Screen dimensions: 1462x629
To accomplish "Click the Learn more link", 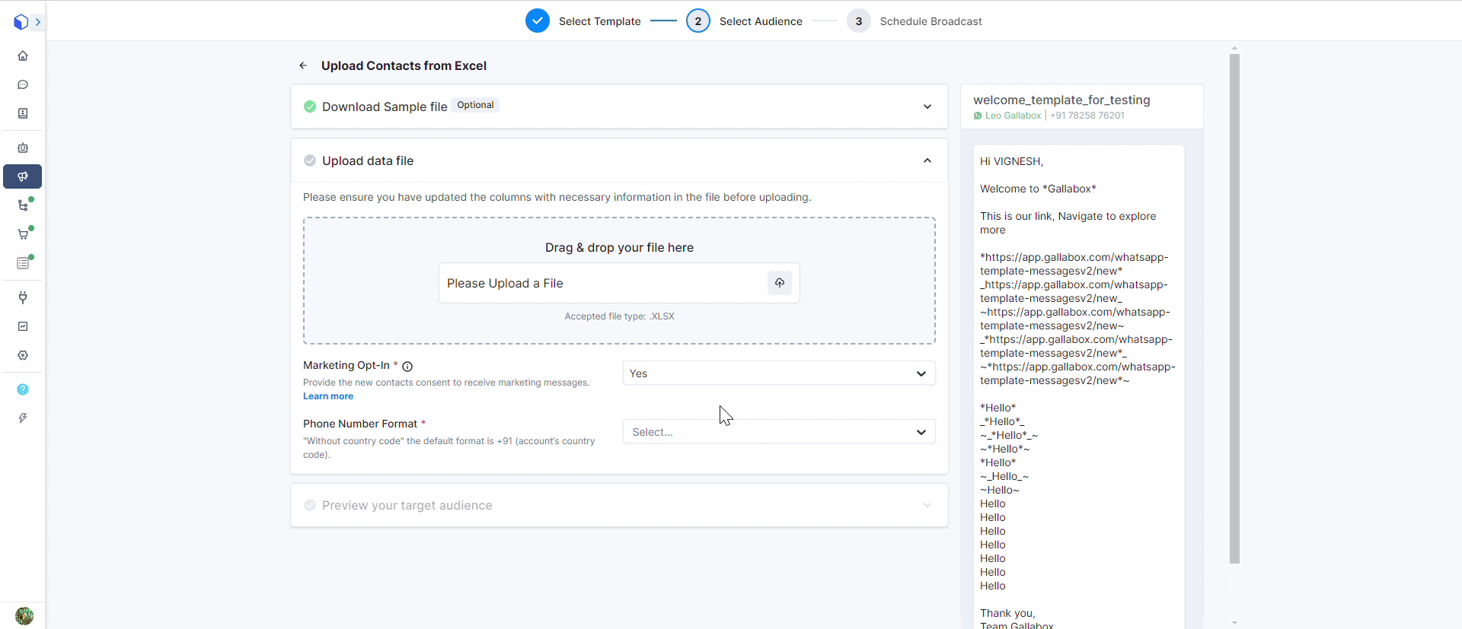I will tap(328, 396).
